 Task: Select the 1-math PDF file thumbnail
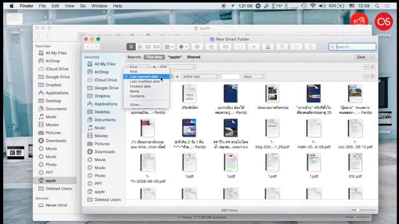[314, 129]
